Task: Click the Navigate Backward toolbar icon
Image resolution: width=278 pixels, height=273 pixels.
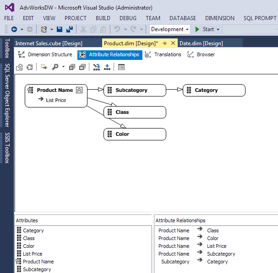Action: click(x=14, y=29)
